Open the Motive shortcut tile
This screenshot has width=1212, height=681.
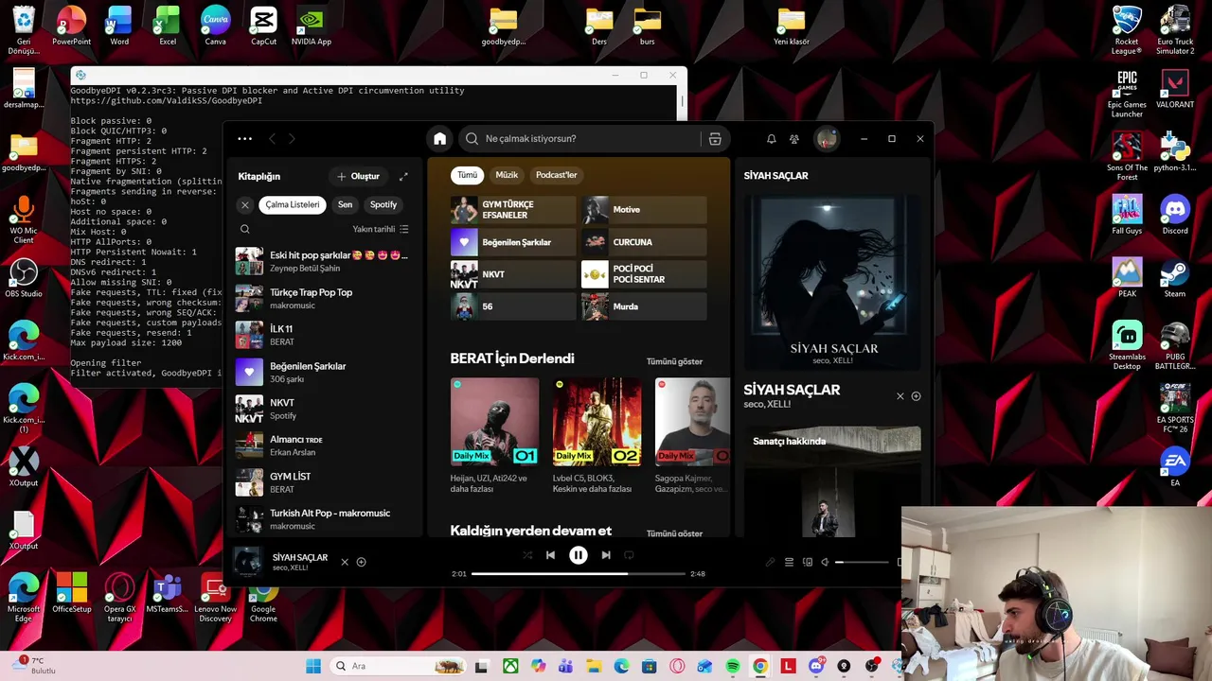[x=644, y=210]
